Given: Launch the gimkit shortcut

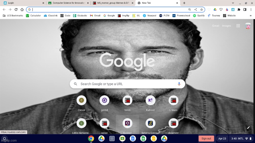Looking at the screenshot, I should click(x=104, y=100).
